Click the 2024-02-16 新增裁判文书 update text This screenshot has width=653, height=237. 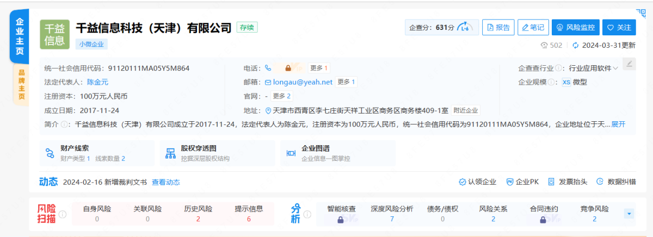coord(104,183)
